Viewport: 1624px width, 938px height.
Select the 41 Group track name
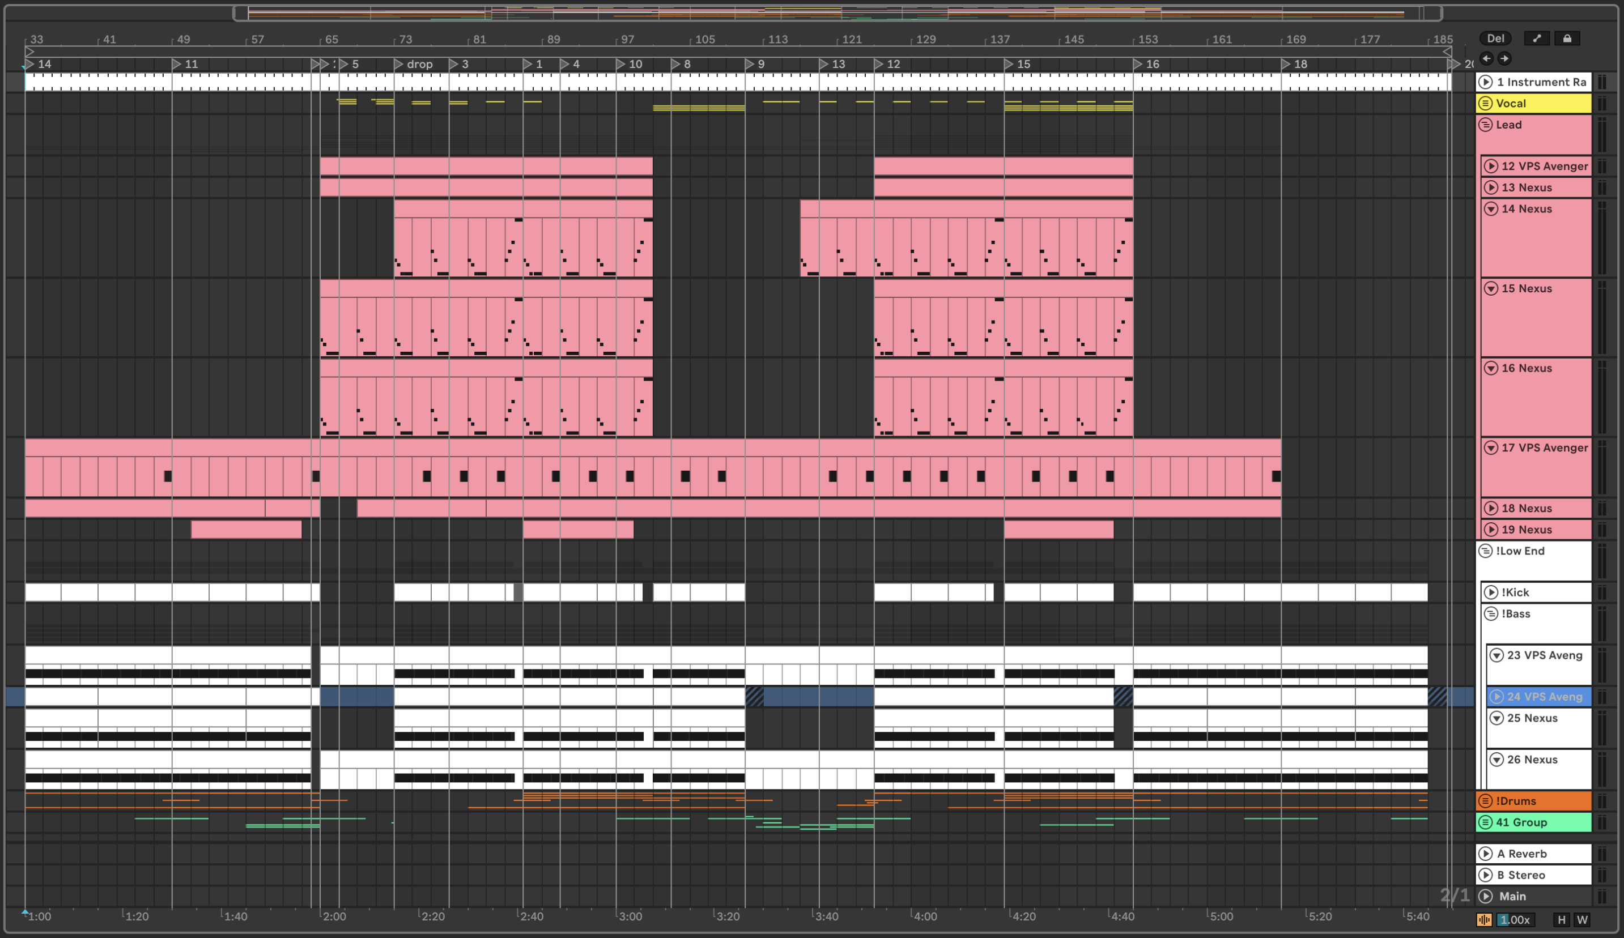pyautogui.click(x=1521, y=822)
